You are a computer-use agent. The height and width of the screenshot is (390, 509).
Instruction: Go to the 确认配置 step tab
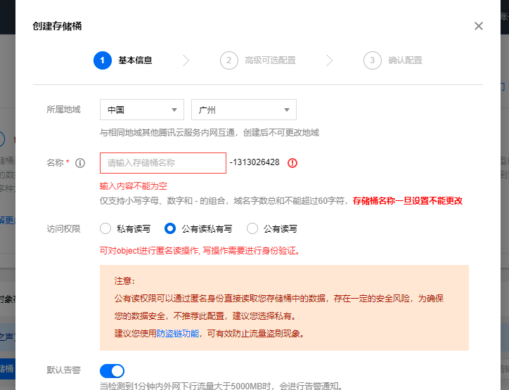pos(405,60)
